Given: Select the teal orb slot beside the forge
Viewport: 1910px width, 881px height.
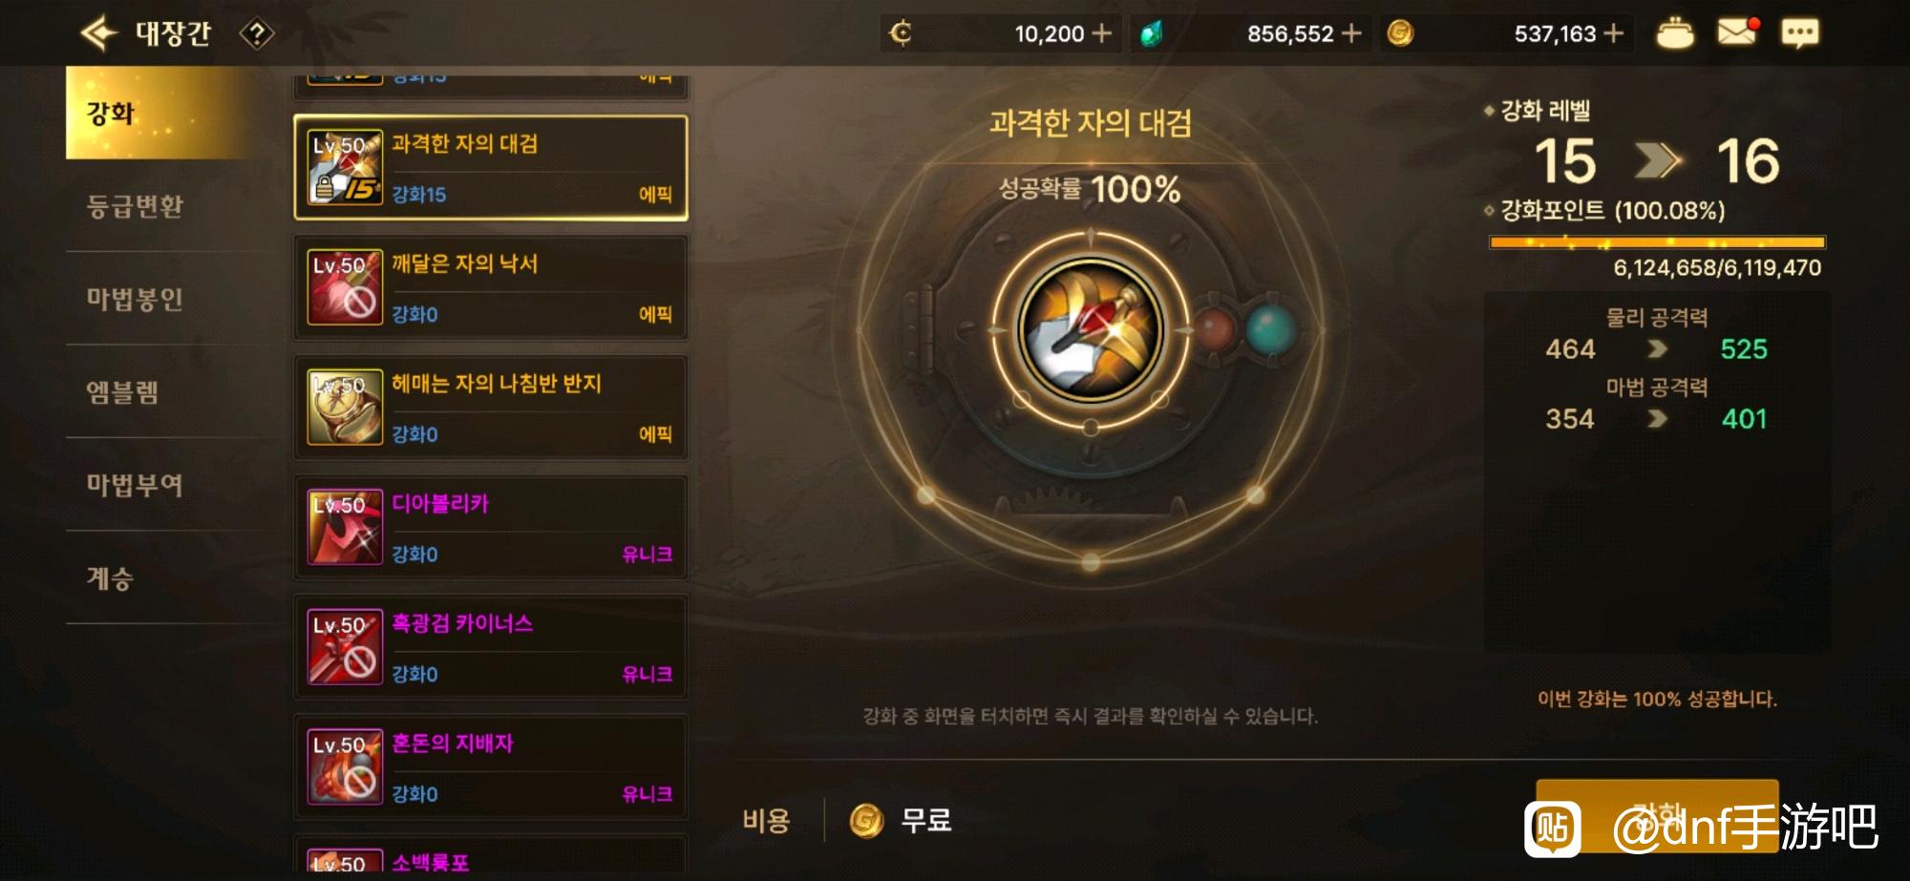Looking at the screenshot, I should coord(1270,330).
